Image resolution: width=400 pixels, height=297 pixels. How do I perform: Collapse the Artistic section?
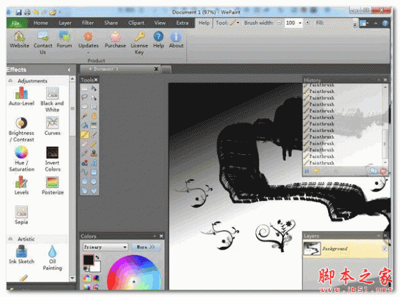tap(11, 239)
